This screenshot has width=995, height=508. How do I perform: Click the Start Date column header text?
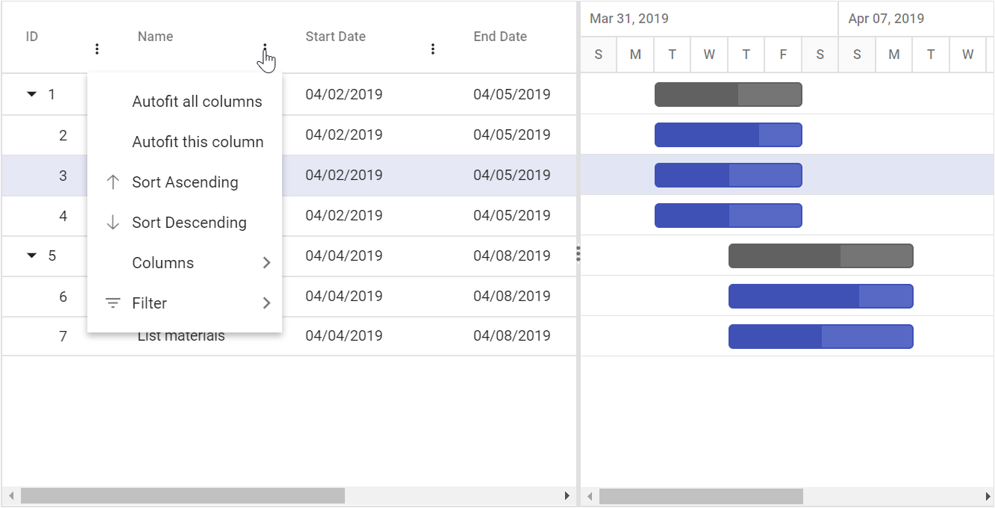336,37
